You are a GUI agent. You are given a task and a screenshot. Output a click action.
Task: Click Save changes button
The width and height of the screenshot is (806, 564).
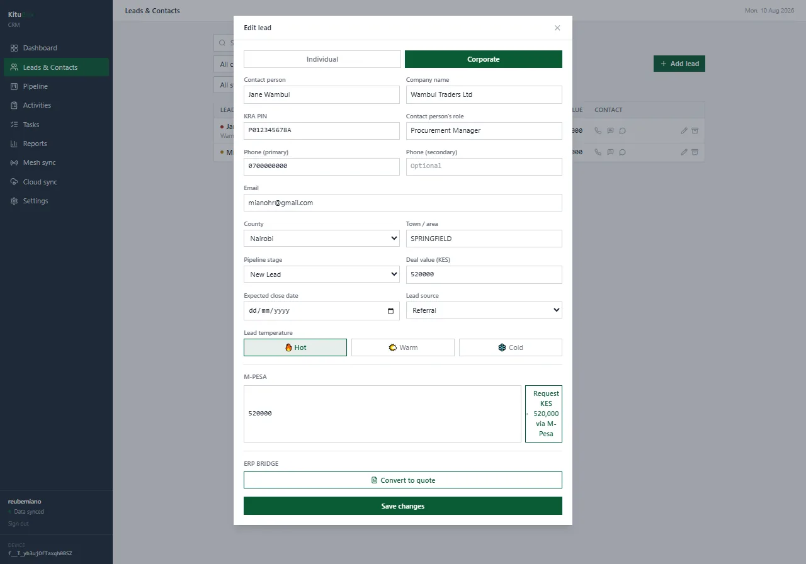[403, 506]
